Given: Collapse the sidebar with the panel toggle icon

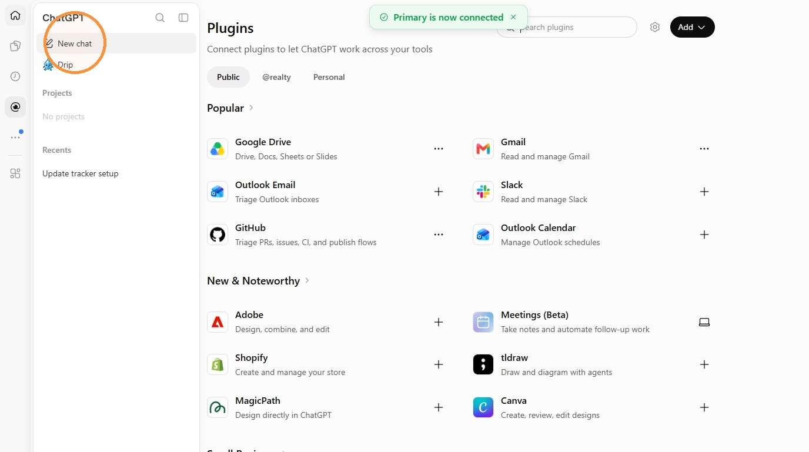Looking at the screenshot, I should tap(183, 18).
